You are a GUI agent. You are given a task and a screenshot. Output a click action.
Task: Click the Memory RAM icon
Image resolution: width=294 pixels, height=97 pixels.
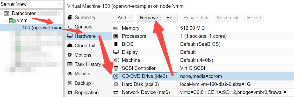click(116, 28)
